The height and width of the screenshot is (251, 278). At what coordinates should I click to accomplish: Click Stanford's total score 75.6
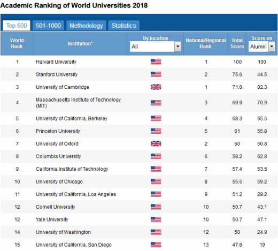click(x=237, y=74)
